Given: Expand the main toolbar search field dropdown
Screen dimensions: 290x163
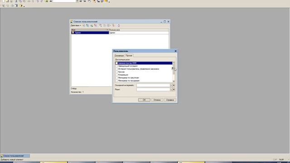Looking at the screenshot, I should click(77, 1).
